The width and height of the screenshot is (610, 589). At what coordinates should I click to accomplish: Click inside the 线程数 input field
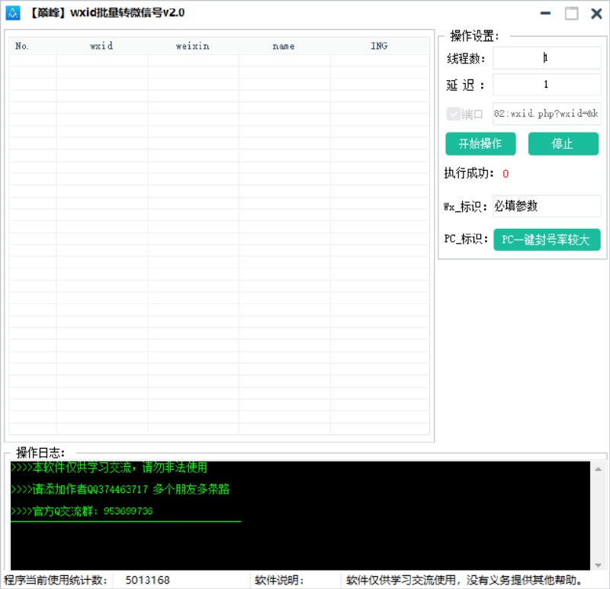click(546, 57)
